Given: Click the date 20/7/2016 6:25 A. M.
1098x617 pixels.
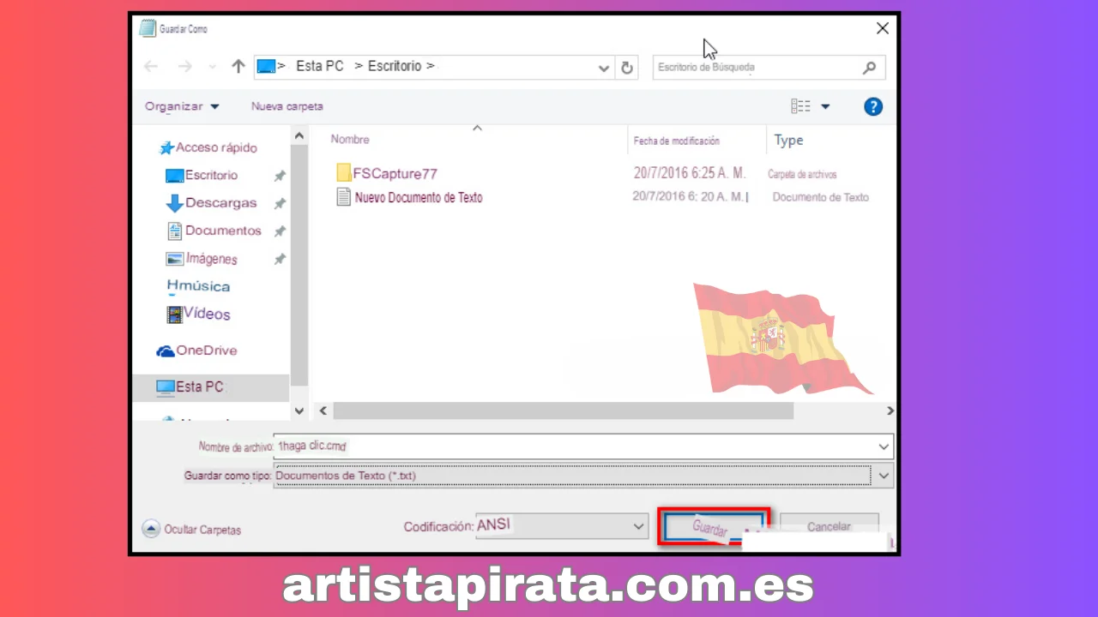Looking at the screenshot, I should pyautogui.click(x=690, y=173).
